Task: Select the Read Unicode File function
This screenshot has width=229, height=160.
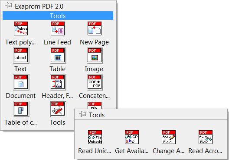Action: click(95, 137)
